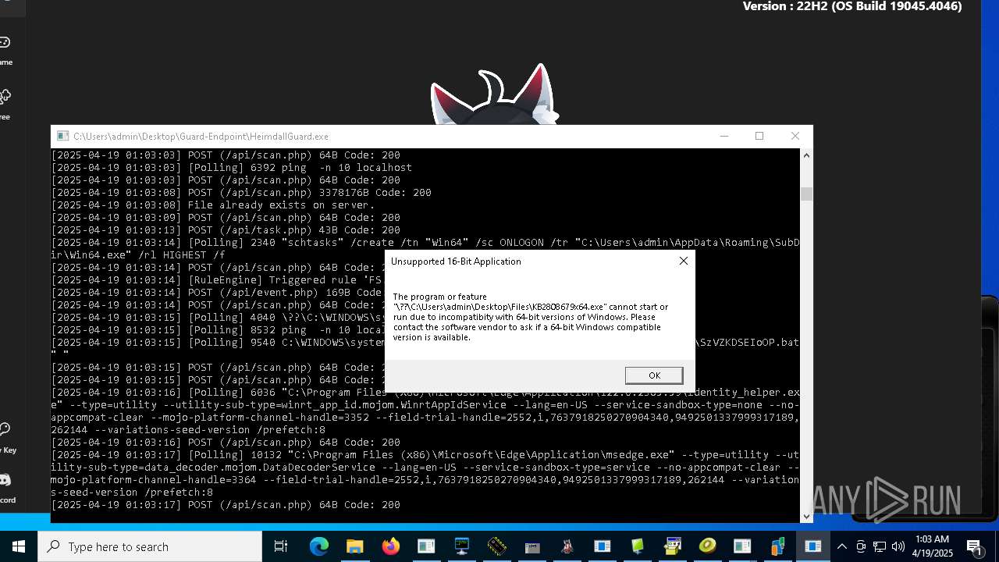
Task: Open Firefox from the taskbar
Action: (390, 546)
